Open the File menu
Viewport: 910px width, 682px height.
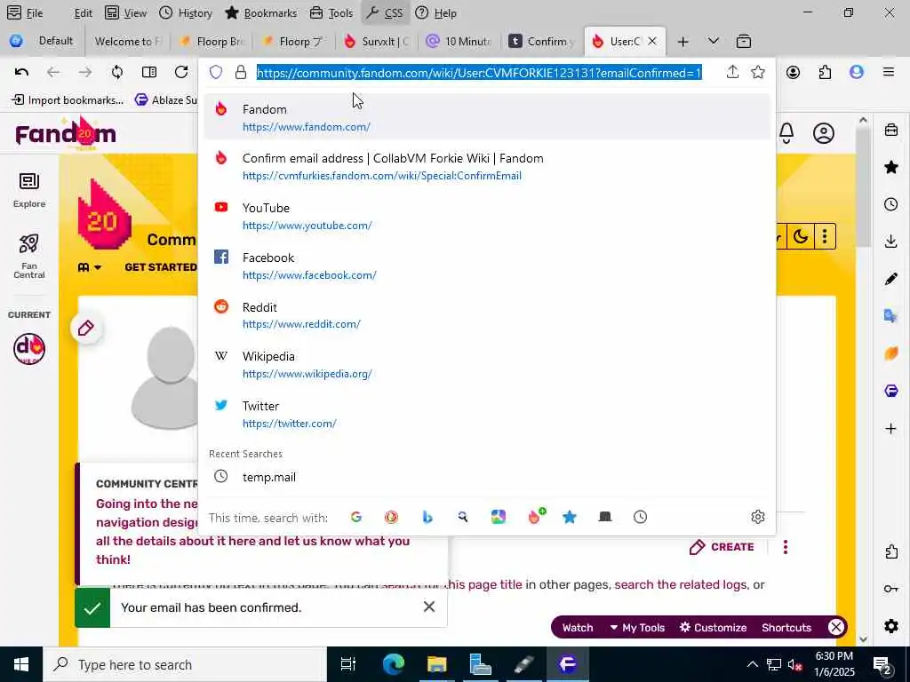[x=25, y=12]
